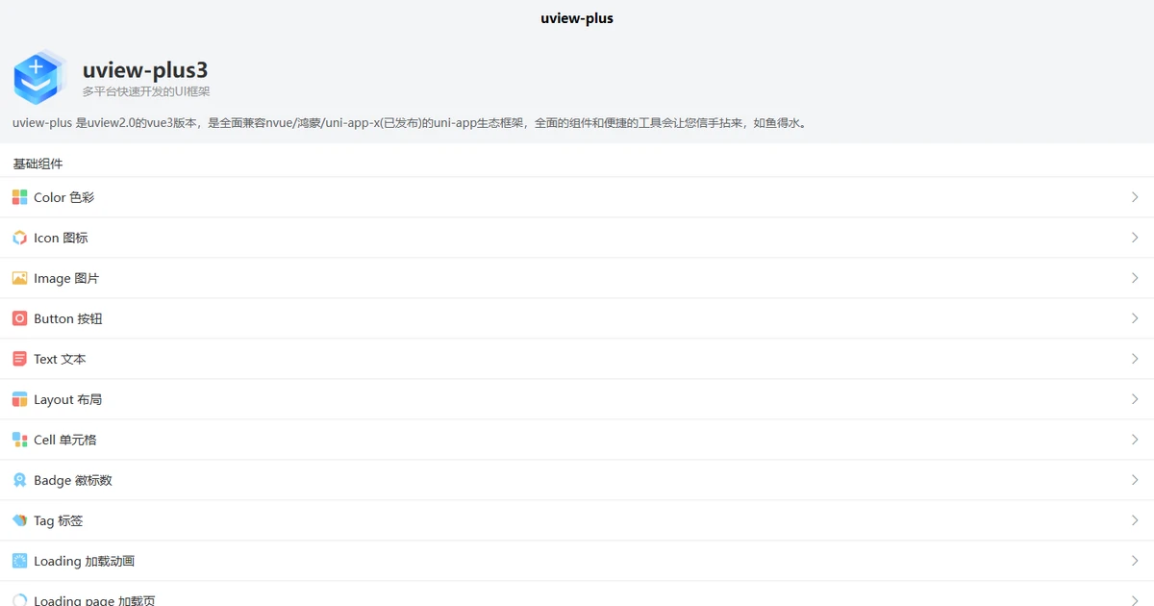
Task: Click the uview-plus page title at top
Action: [x=577, y=17]
